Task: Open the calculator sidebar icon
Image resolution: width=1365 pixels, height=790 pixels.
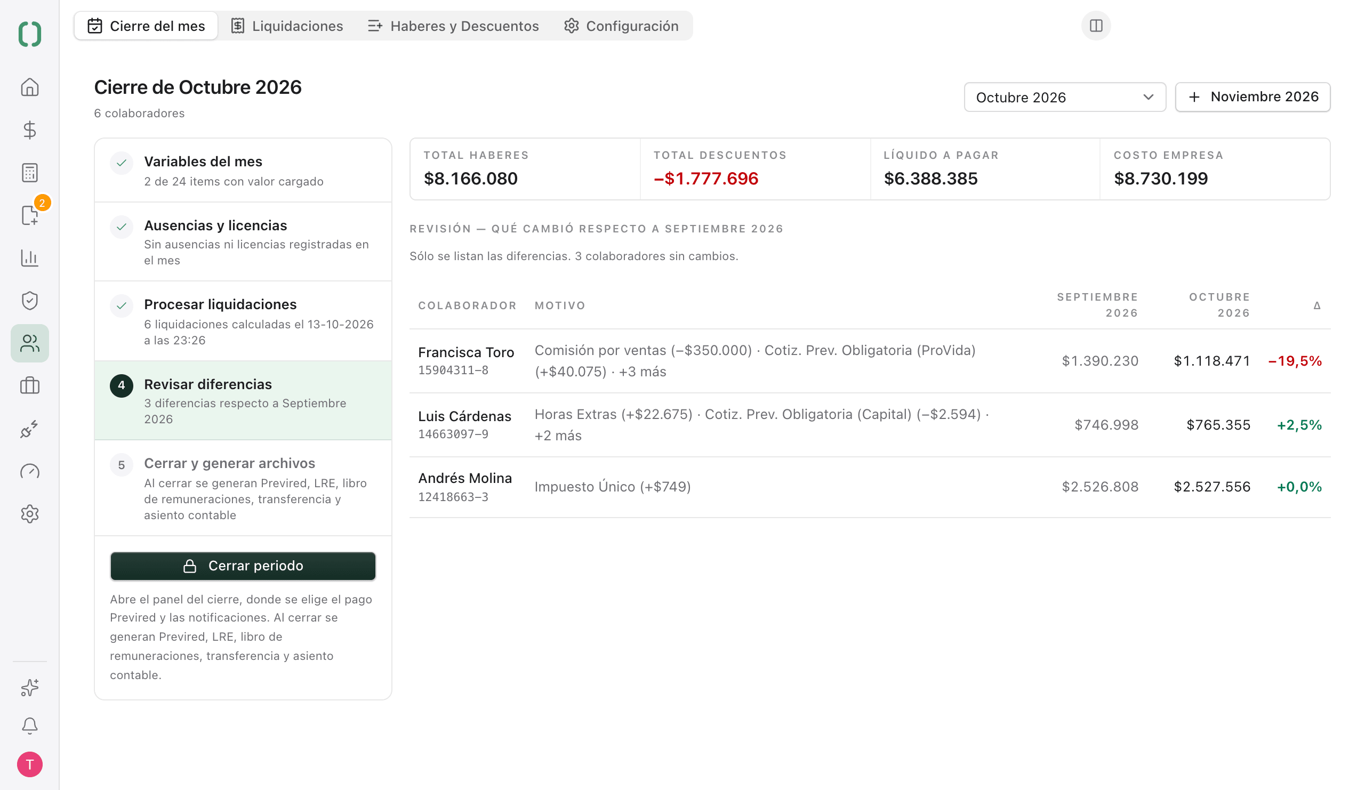Action: (30, 173)
